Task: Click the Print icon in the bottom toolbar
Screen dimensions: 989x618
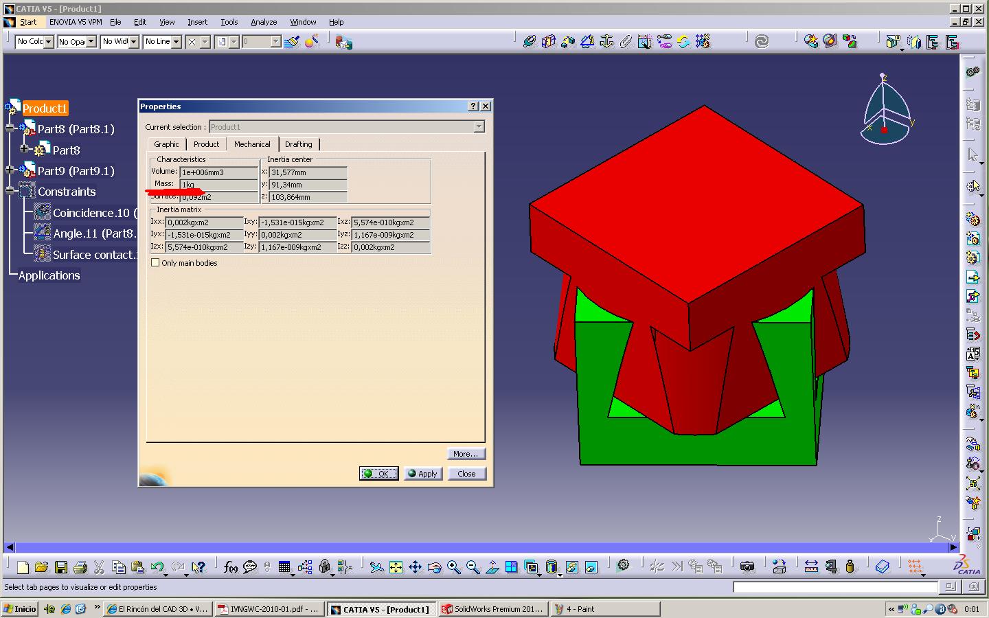Action: (x=80, y=567)
